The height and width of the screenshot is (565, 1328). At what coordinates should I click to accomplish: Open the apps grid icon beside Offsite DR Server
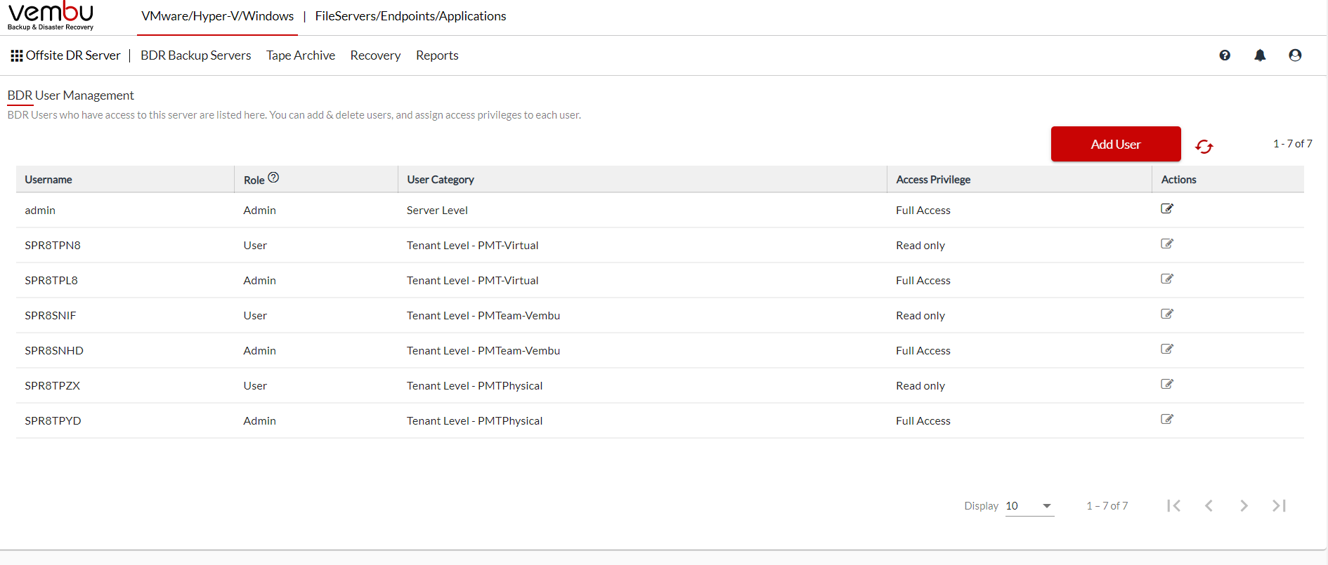[17, 55]
